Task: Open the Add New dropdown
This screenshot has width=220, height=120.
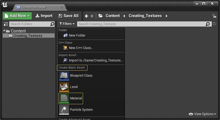Action: coord(17,16)
